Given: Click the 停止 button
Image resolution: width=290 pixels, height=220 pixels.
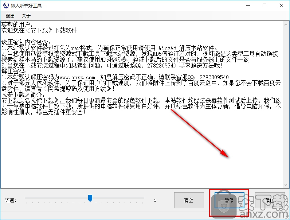Looking at the screenshot, I should [x=270, y=200].
